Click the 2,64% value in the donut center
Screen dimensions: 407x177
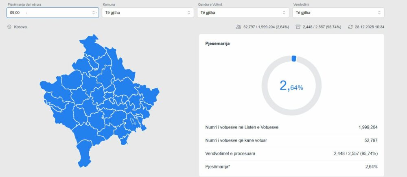pyautogui.click(x=291, y=86)
